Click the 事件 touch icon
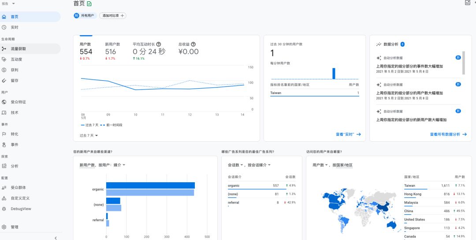 4,145
